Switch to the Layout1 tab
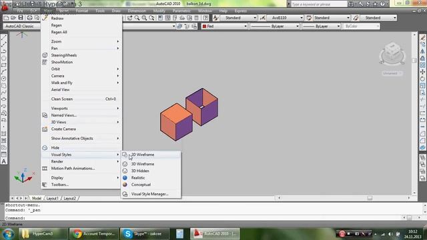This screenshot has height=240, width=427. [52, 199]
